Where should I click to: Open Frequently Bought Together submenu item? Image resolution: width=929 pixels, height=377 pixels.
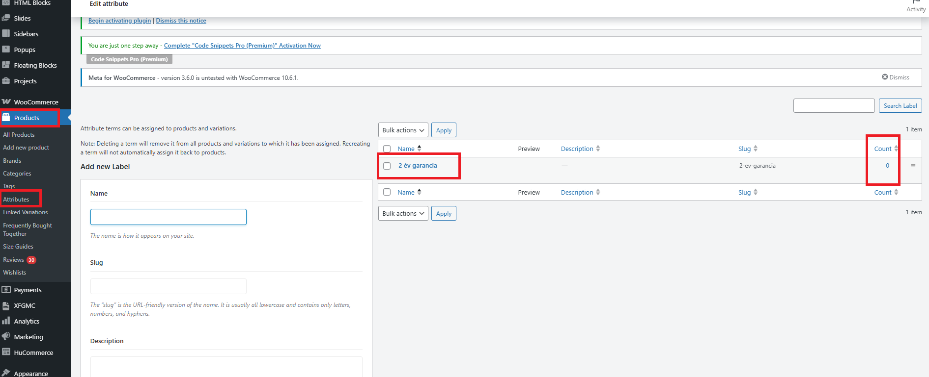click(x=28, y=229)
